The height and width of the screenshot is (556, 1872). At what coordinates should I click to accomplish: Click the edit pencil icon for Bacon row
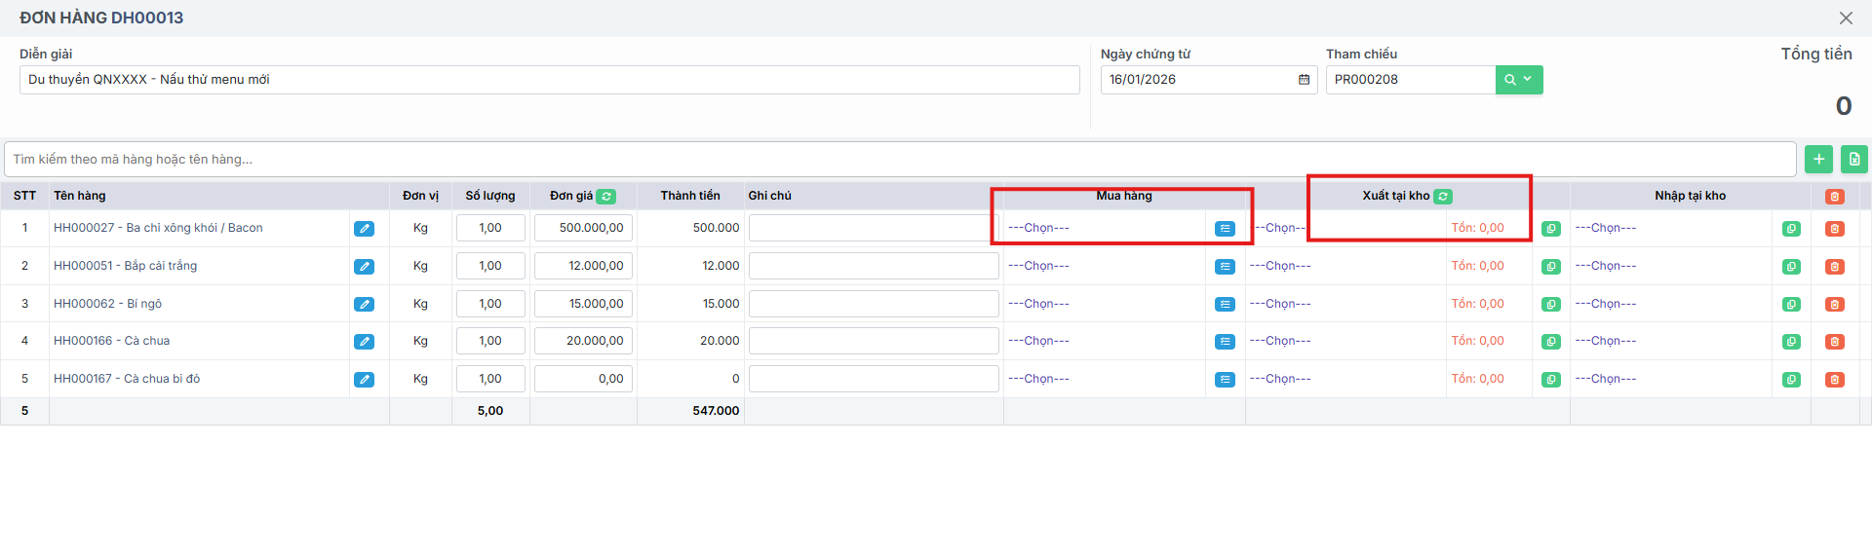coord(364,229)
